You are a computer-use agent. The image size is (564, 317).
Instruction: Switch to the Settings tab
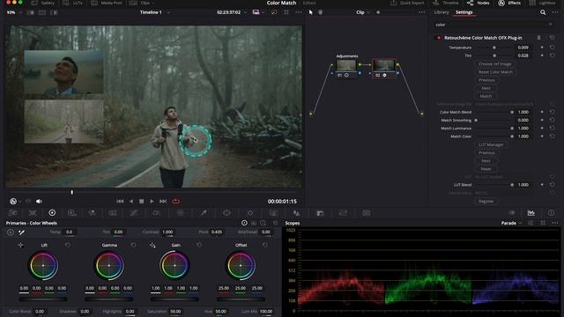(x=464, y=12)
